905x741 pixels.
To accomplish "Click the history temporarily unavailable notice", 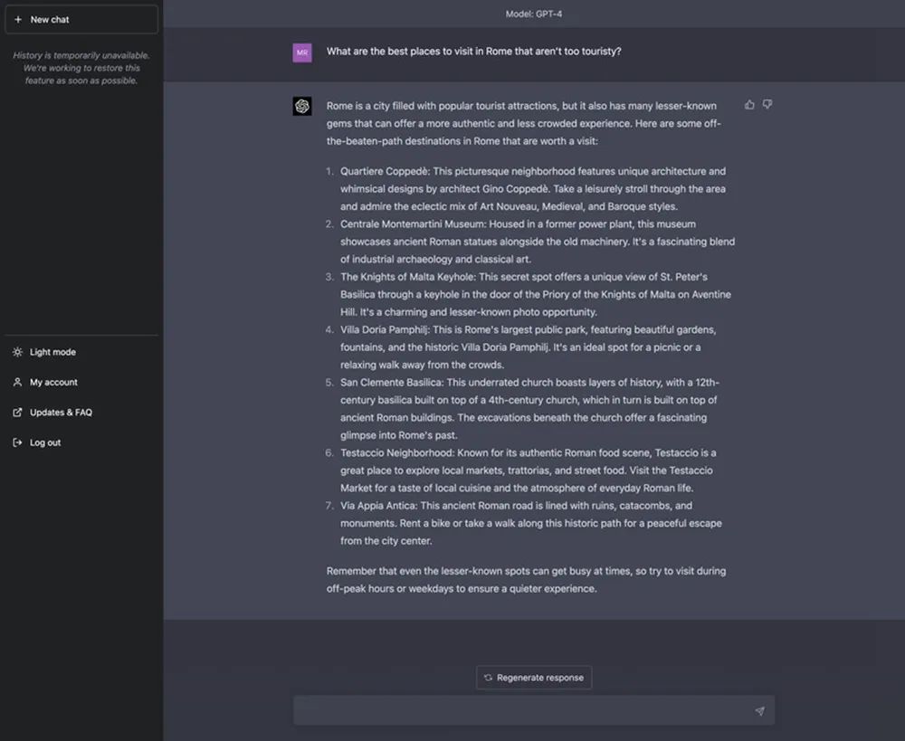I will point(81,68).
